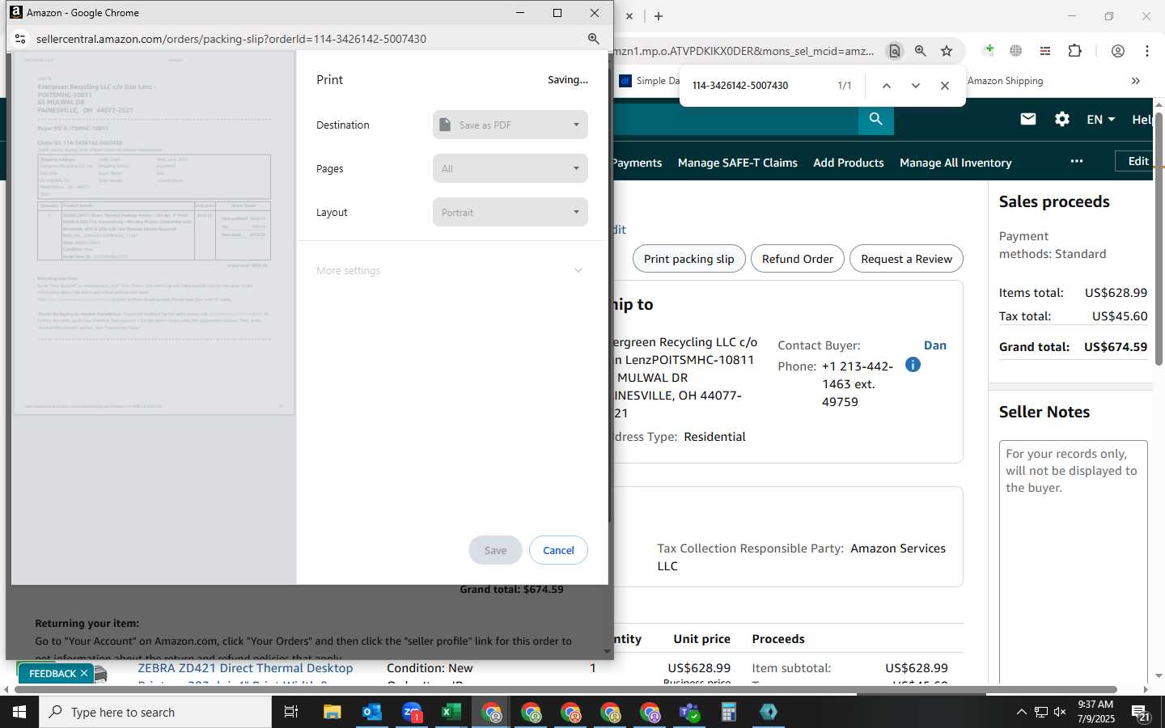Expand More settings in print dialog

click(x=450, y=271)
